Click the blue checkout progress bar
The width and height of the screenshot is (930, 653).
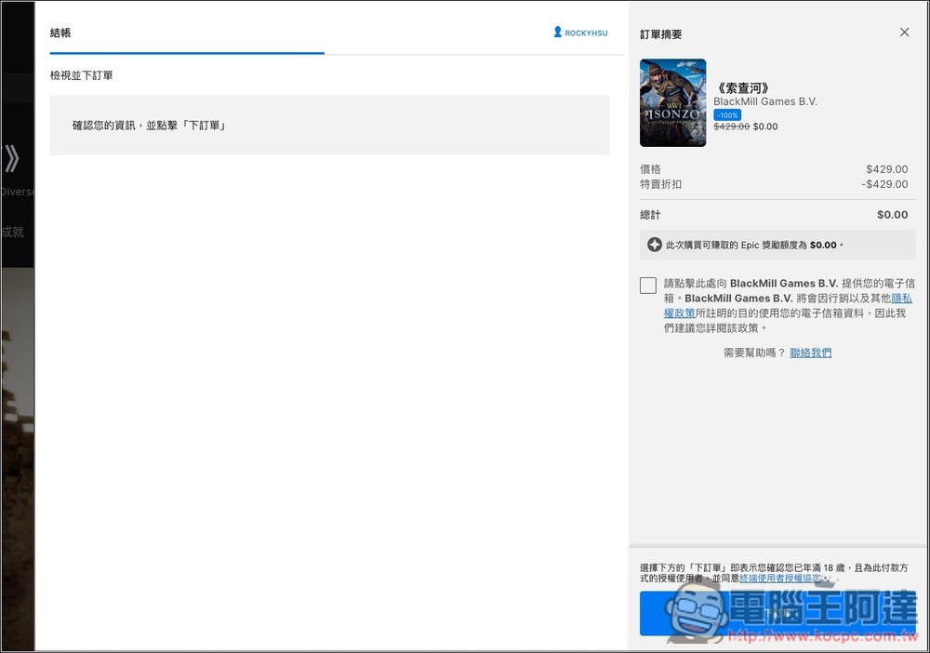click(x=187, y=53)
